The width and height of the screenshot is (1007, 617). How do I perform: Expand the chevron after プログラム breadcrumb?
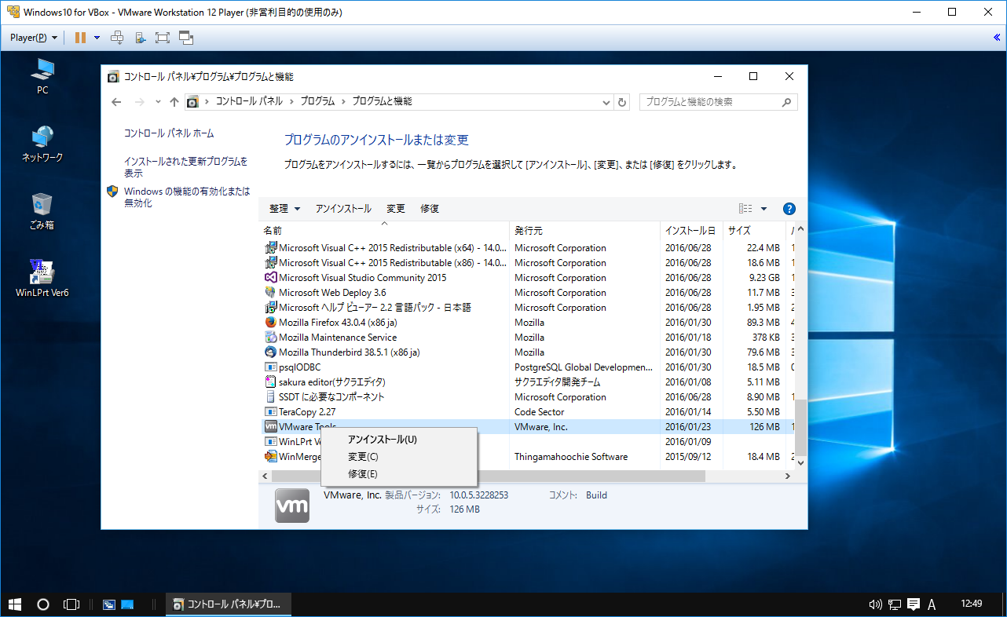(343, 102)
